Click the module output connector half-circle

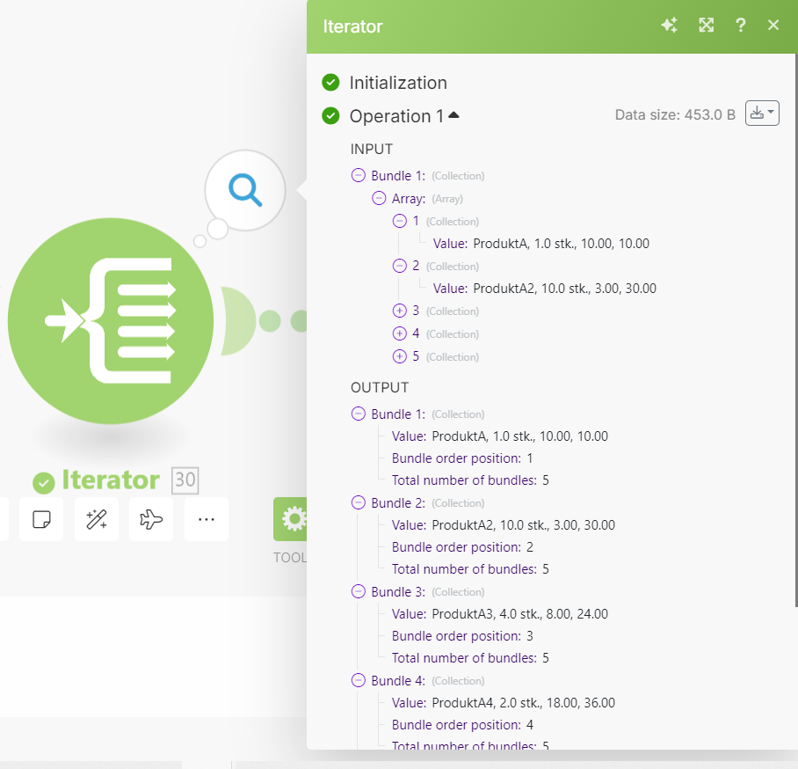tap(237, 321)
